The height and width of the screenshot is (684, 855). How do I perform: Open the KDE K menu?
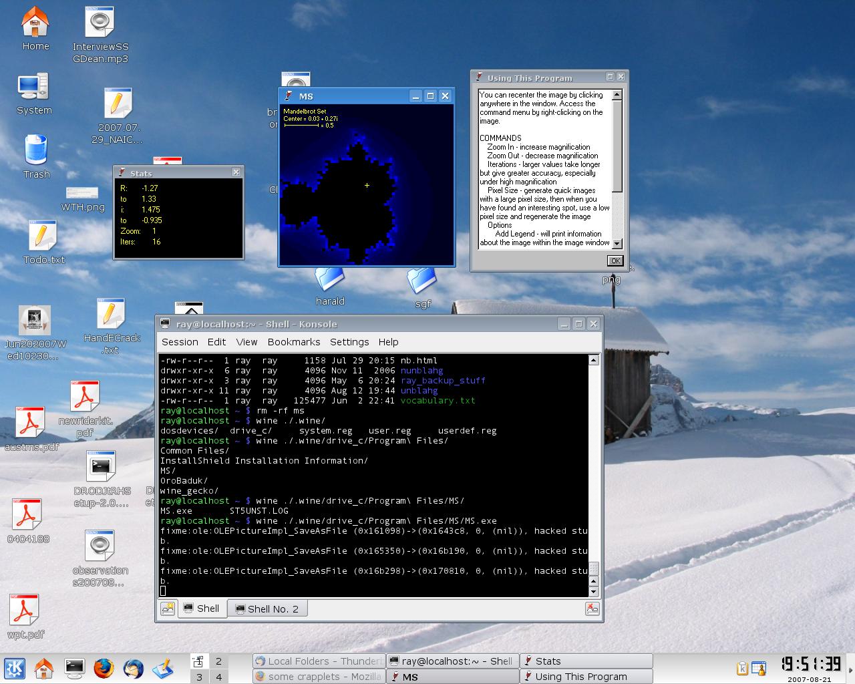(15, 668)
